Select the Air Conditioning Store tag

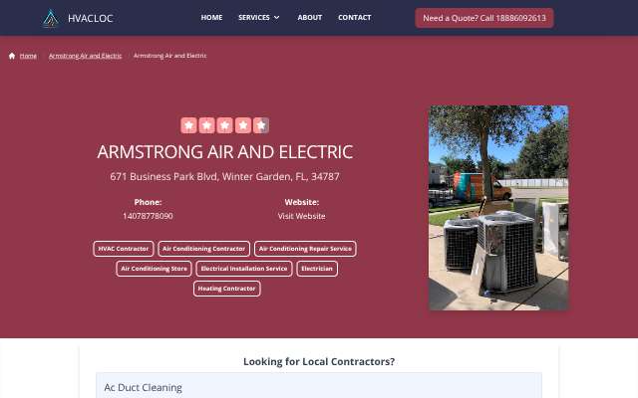point(154,269)
